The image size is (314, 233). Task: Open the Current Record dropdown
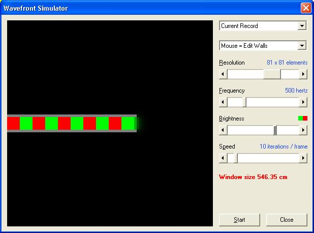tap(263, 26)
